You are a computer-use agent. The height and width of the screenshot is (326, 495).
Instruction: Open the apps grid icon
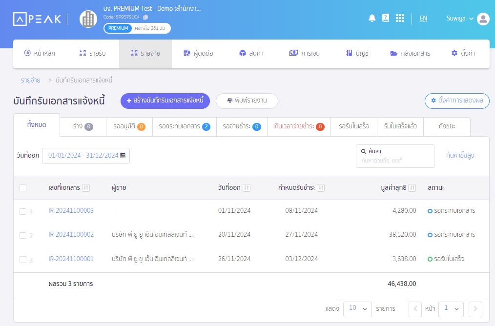pyautogui.click(x=399, y=18)
